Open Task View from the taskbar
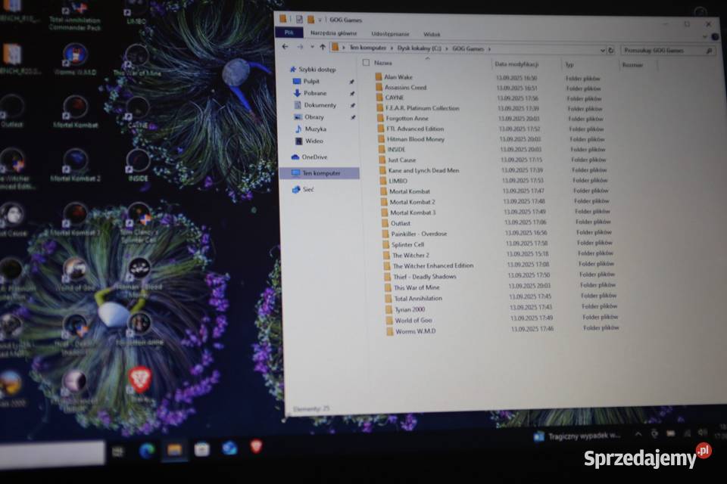727x484 pixels. click(118, 451)
